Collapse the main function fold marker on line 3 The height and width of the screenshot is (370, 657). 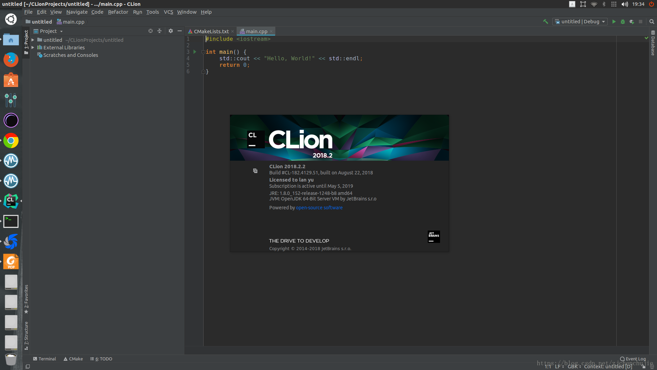pos(203,52)
